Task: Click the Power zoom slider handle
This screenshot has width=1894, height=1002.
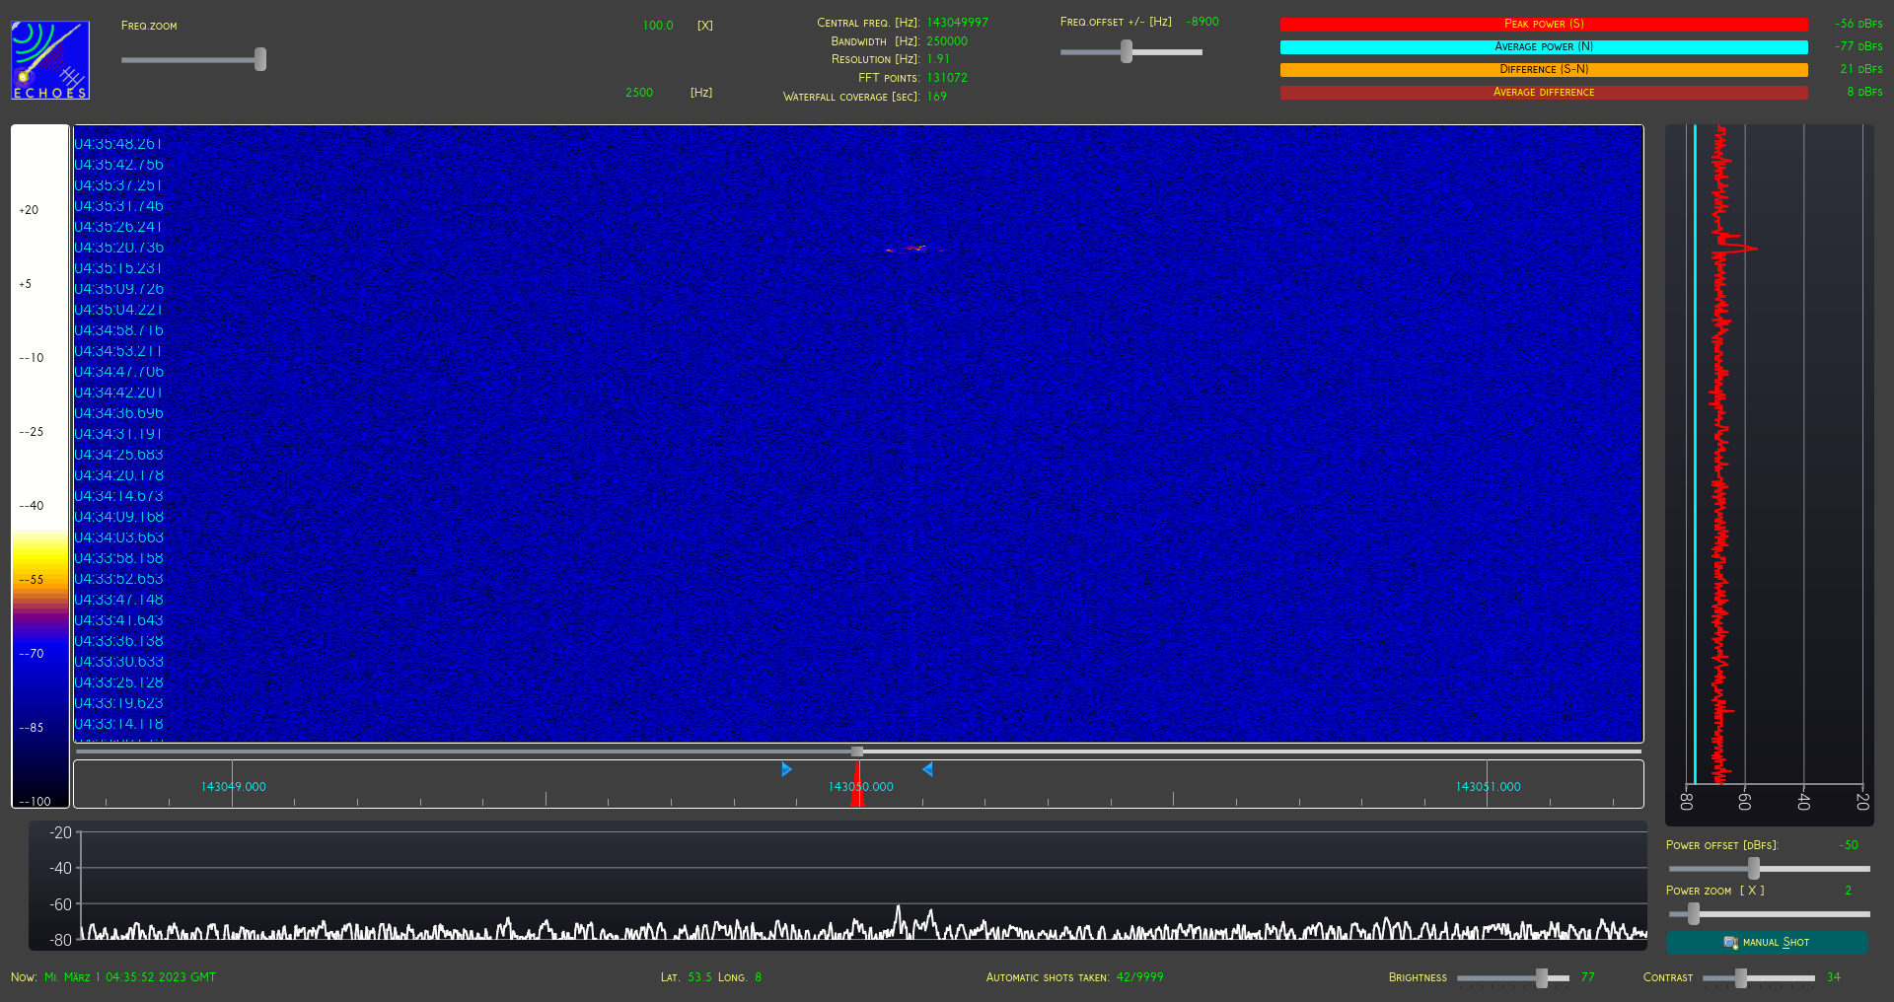Action: click(1694, 914)
